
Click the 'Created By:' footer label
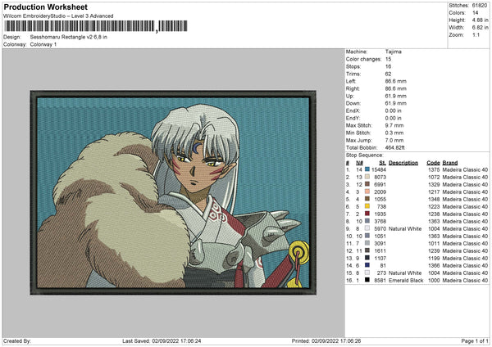(17, 340)
